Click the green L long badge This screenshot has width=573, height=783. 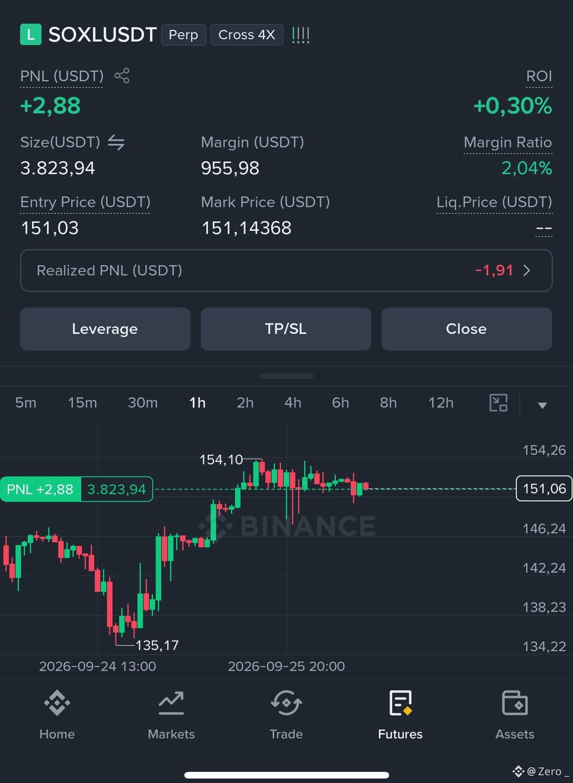coord(31,35)
